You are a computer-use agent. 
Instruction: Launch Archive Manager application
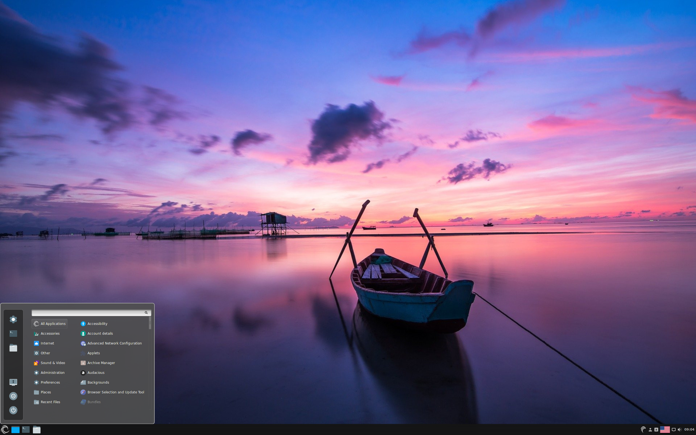[x=101, y=363]
